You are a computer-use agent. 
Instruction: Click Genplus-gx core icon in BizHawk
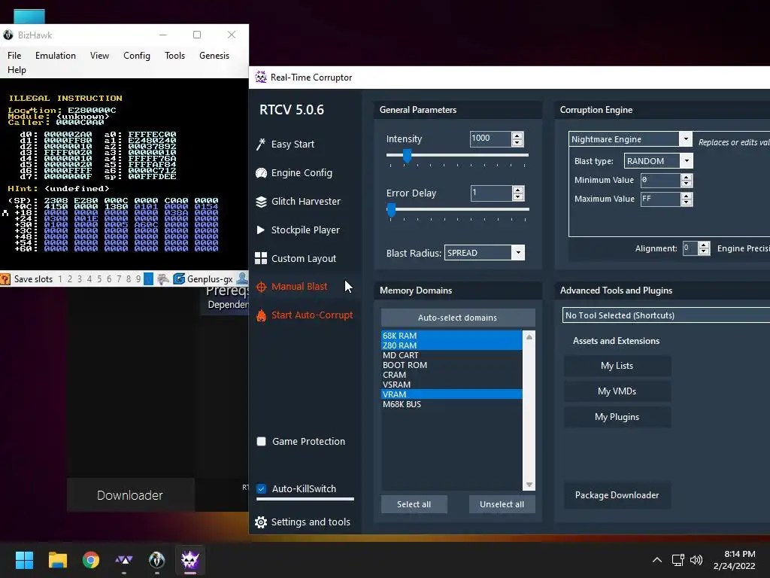(x=179, y=279)
